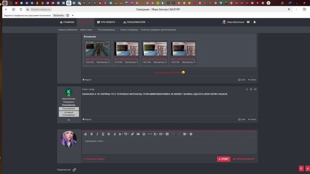Click the share icon on Konstantin's post
This screenshot has height=174, width=310.
pyautogui.click(x=247, y=89)
